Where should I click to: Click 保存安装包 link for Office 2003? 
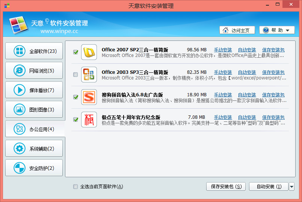click(x=273, y=72)
